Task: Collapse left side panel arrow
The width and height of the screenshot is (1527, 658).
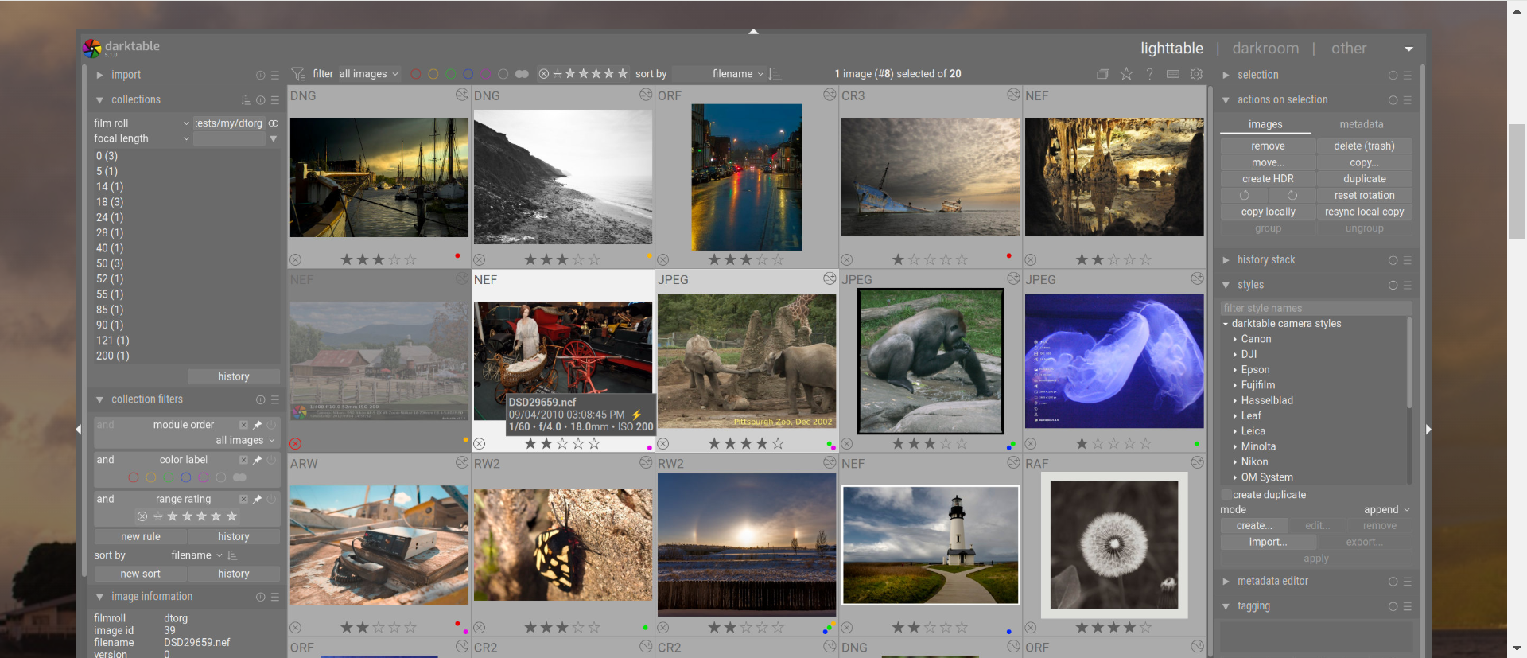Action: click(79, 430)
